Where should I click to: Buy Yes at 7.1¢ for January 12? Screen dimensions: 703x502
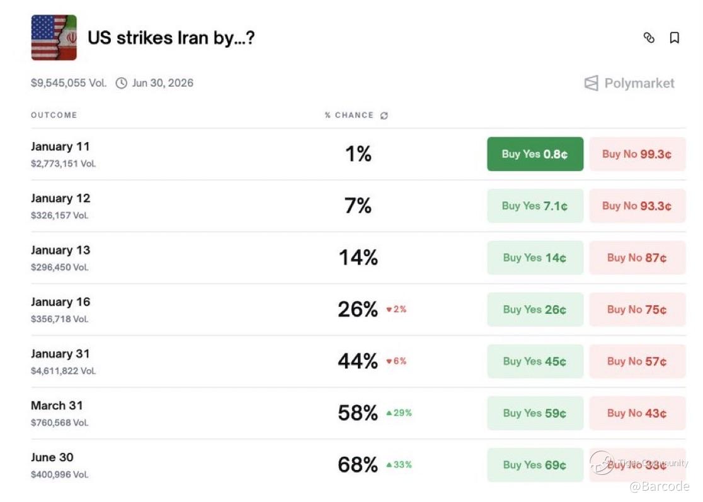tap(535, 206)
